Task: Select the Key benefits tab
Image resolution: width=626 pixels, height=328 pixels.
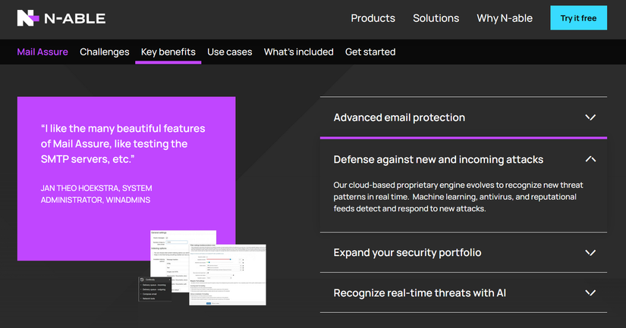Action: pos(168,52)
